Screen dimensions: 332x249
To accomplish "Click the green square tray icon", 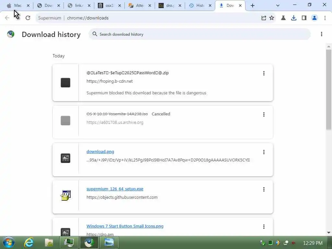I will (270, 243).
